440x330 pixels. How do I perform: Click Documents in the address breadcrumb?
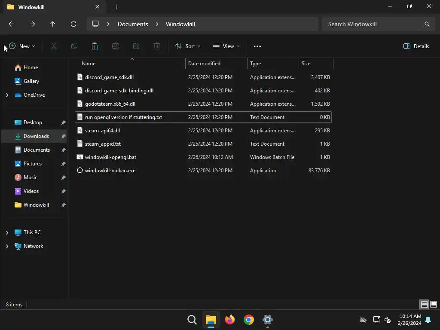click(x=133, y=24)
